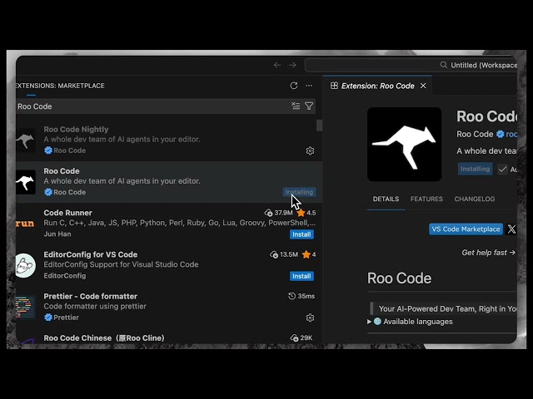This screenshot has width=533, height=399.
Task: Click the EditorConfig 13.5M downloads count
Action: click(x=284, y=254)
